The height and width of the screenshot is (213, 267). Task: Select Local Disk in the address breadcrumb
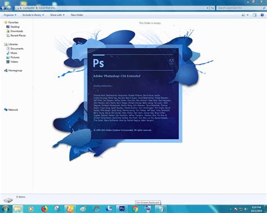pos(47,8)
